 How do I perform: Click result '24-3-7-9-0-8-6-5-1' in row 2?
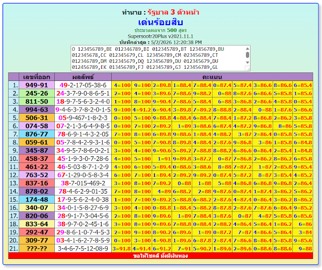(83, 94)
